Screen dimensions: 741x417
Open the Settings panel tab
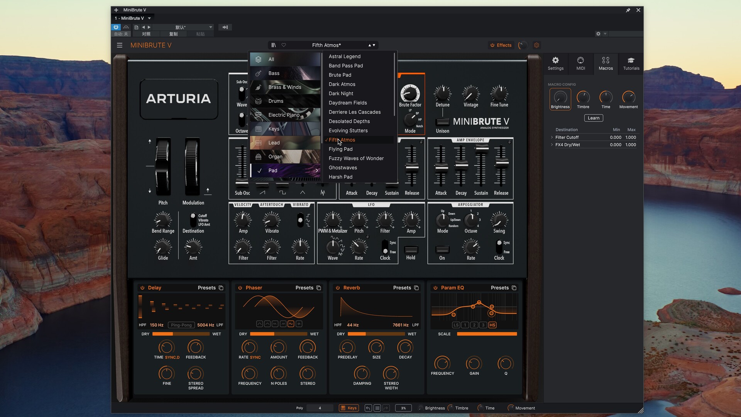(x=555, y=64)
